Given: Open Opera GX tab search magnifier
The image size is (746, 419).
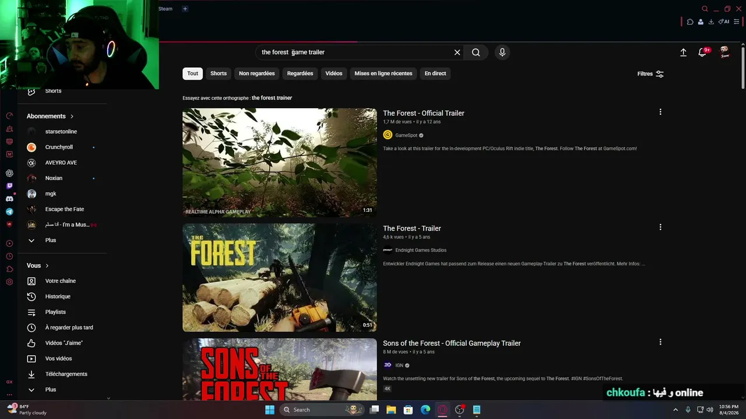Looking at the screenshot, I should tap(705, 9).
